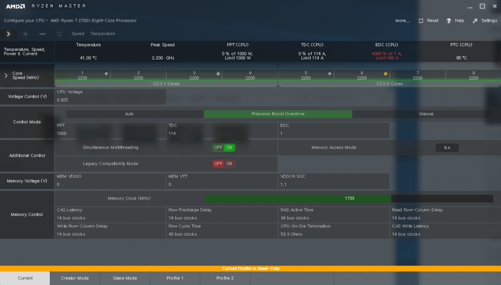Screen dimensions: 501x285
Task: Click the Memory Access Mode NA selector
Action: (447, 148)
